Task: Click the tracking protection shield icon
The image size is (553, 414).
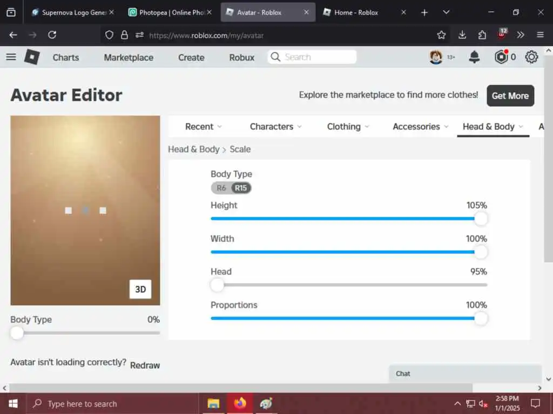Action: (109, 35)
